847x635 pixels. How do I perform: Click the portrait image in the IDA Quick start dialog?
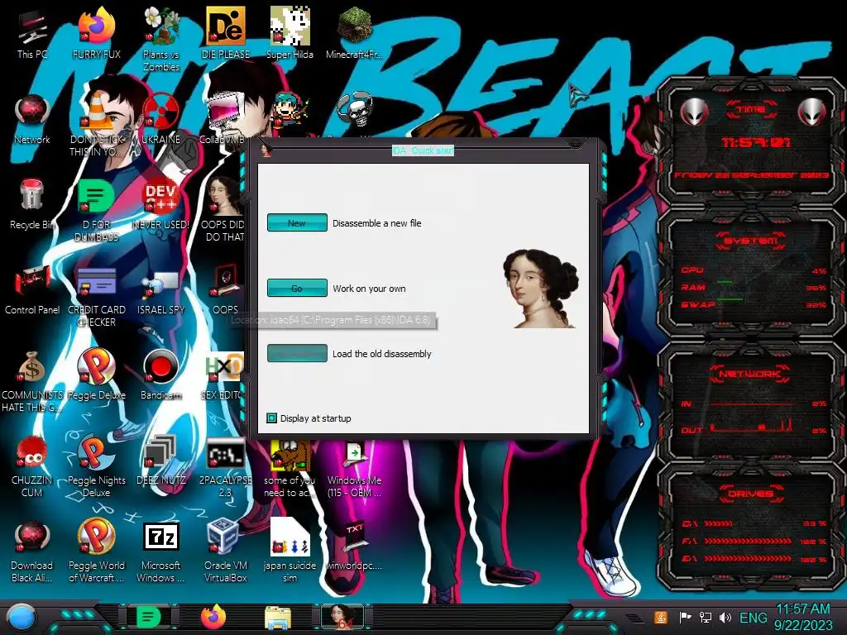point(540,289)
